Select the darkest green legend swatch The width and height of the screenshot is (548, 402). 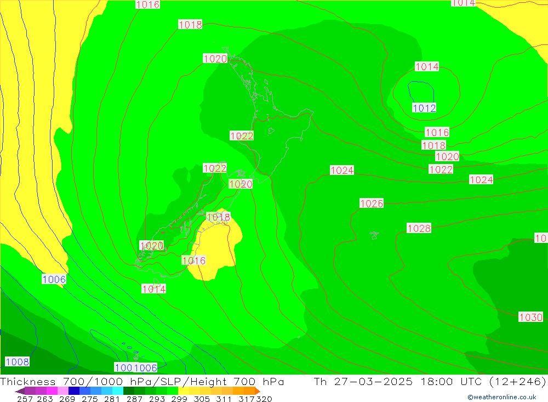tap(129, 391)
